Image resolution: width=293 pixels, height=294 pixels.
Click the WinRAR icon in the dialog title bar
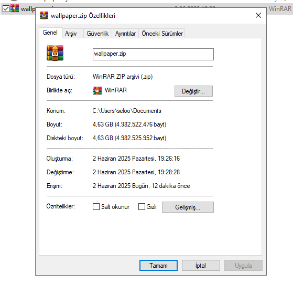[44, 15]
